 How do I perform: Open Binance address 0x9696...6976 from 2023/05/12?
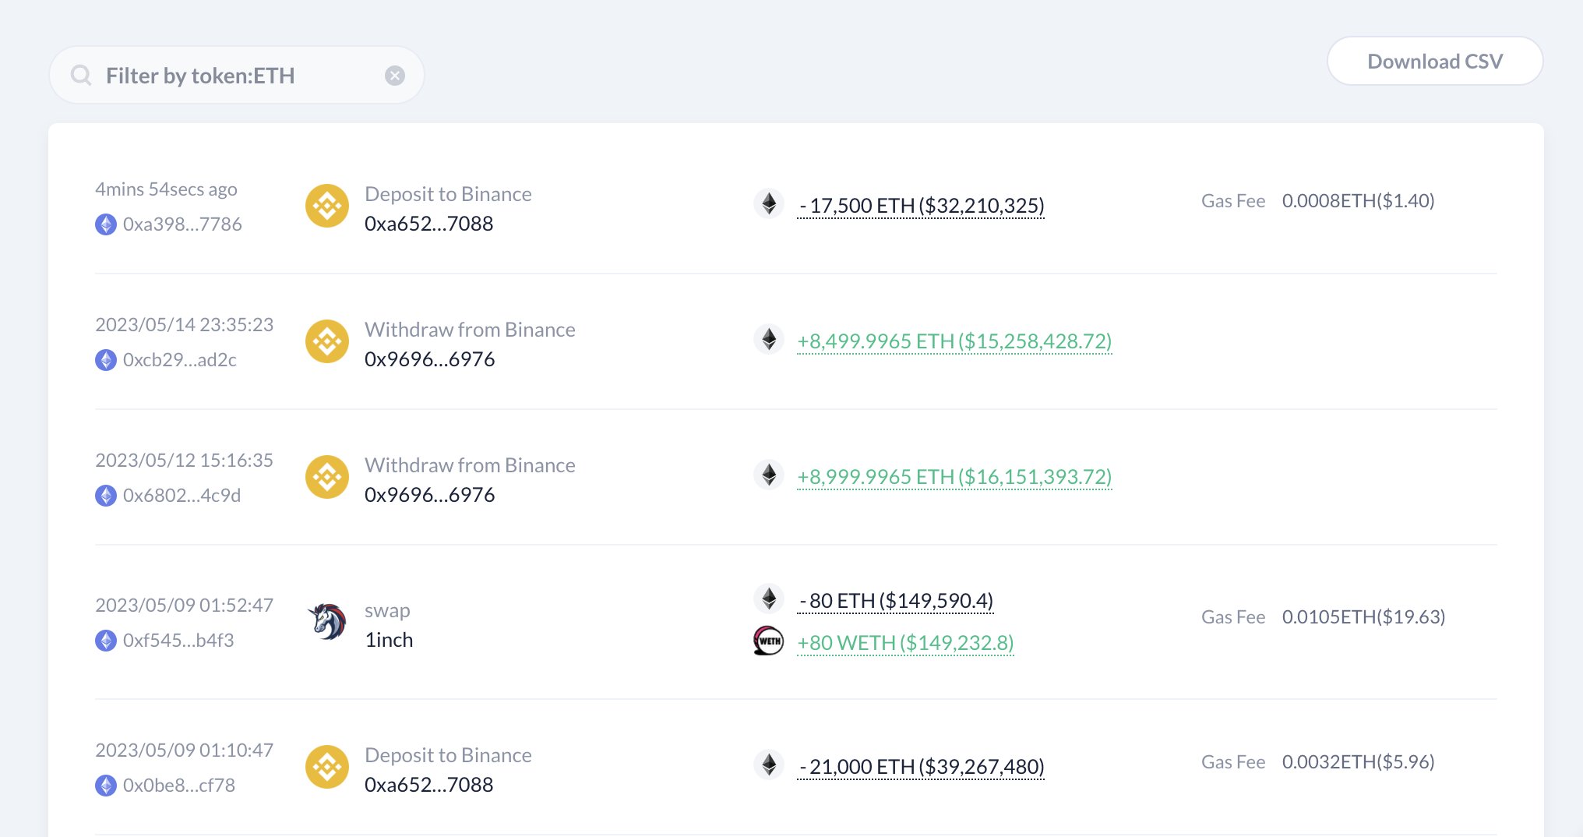[x=429, y=495]
